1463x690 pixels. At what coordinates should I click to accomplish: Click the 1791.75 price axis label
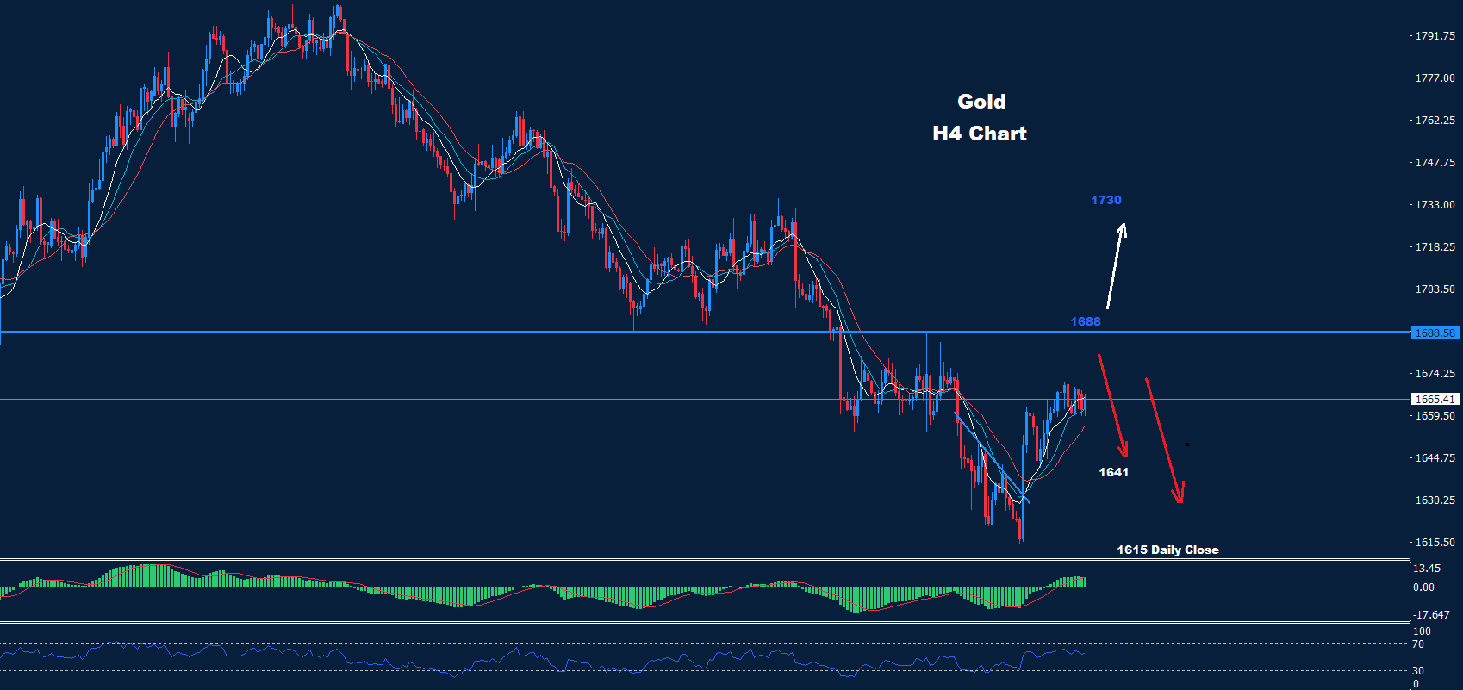[1435, 36]
